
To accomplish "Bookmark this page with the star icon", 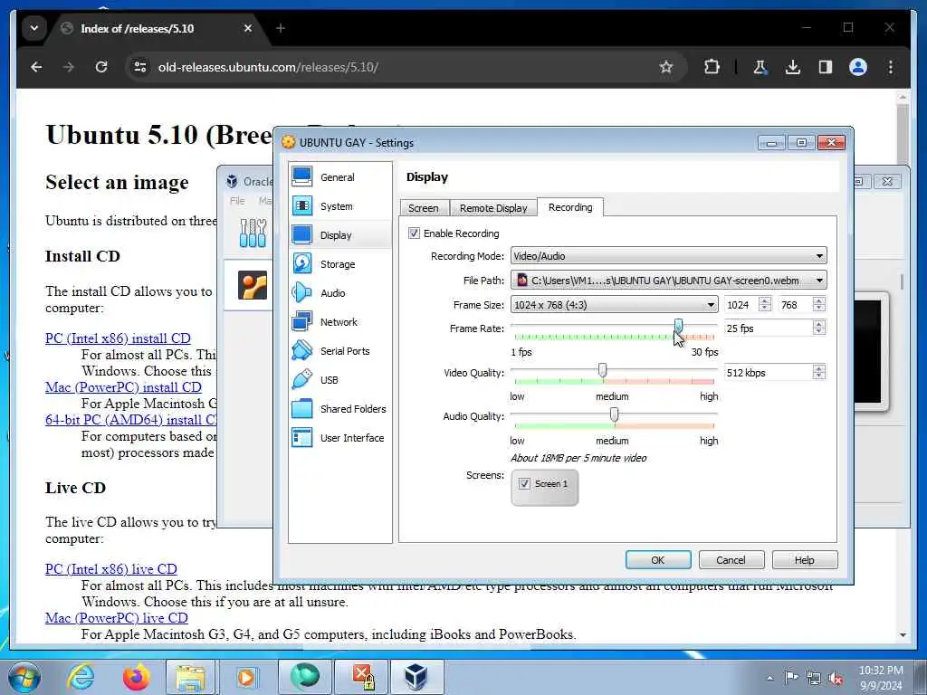I will pyautogui.click(x=666, y=67).
